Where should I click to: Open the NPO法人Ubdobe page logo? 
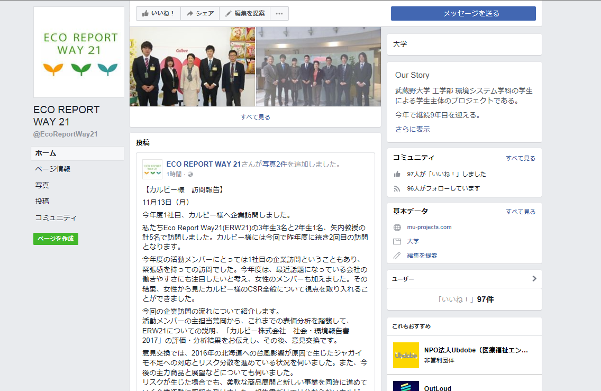tap(406, 355)
